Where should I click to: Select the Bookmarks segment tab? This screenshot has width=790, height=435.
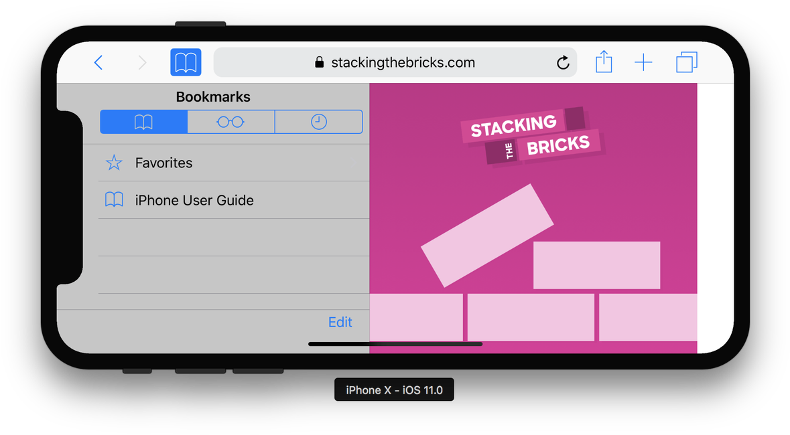click(144, 122)
